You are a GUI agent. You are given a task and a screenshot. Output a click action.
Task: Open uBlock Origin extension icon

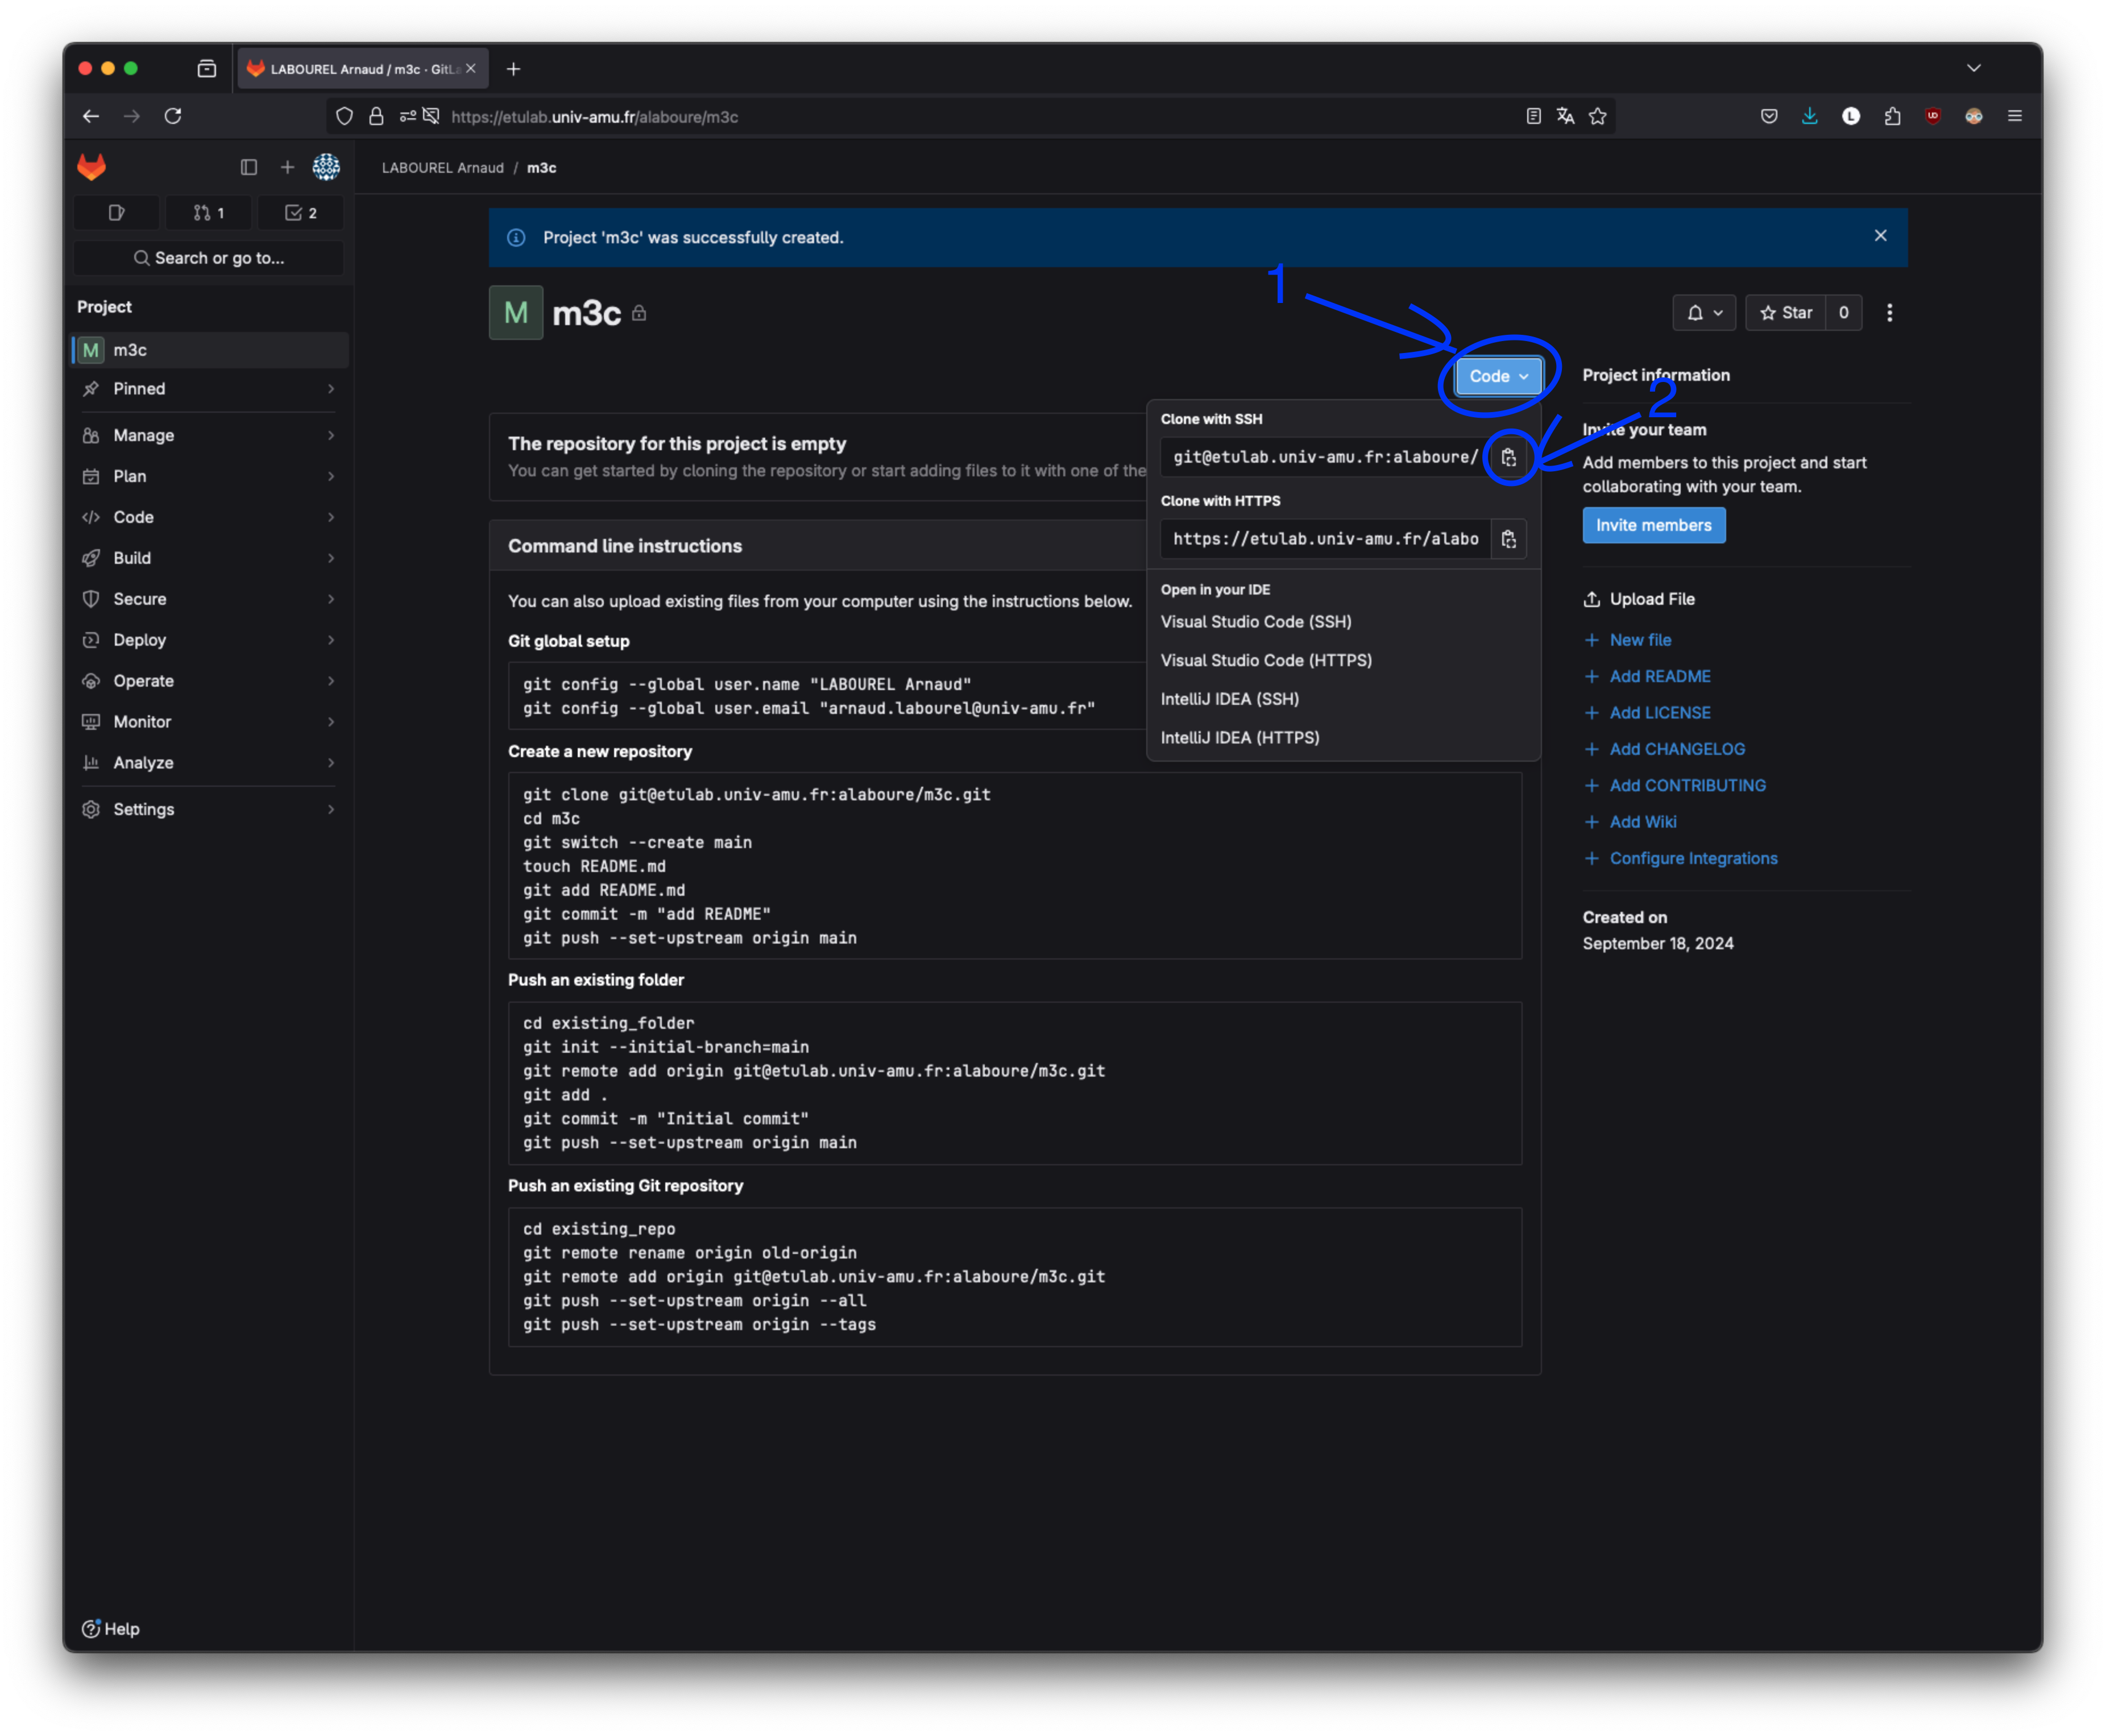click(1933, 116)
